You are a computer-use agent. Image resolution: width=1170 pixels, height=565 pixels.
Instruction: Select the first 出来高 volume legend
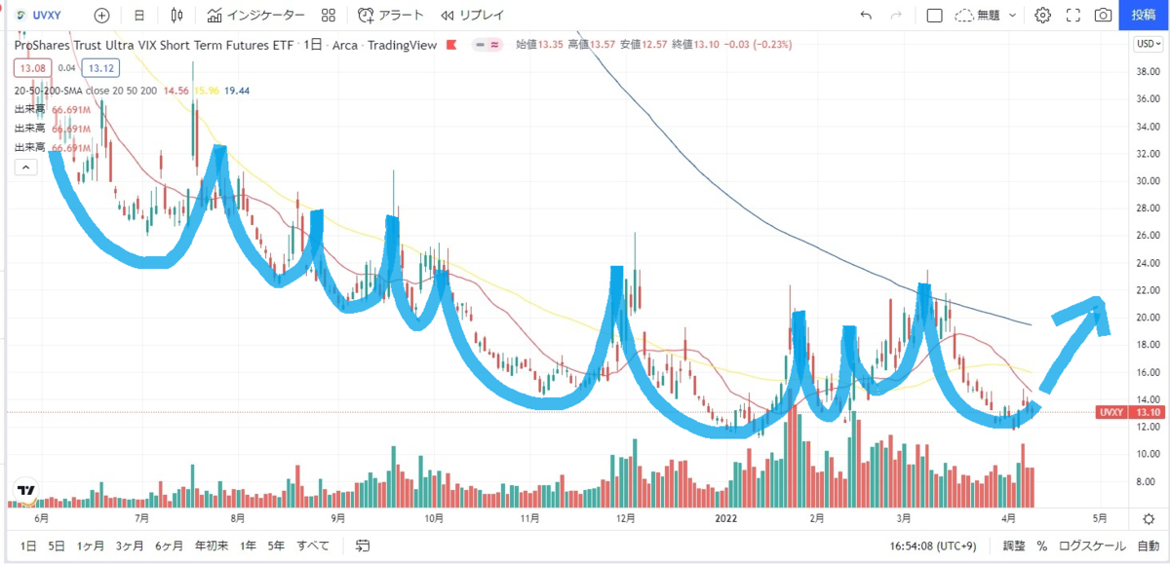(x=31, y=109)
